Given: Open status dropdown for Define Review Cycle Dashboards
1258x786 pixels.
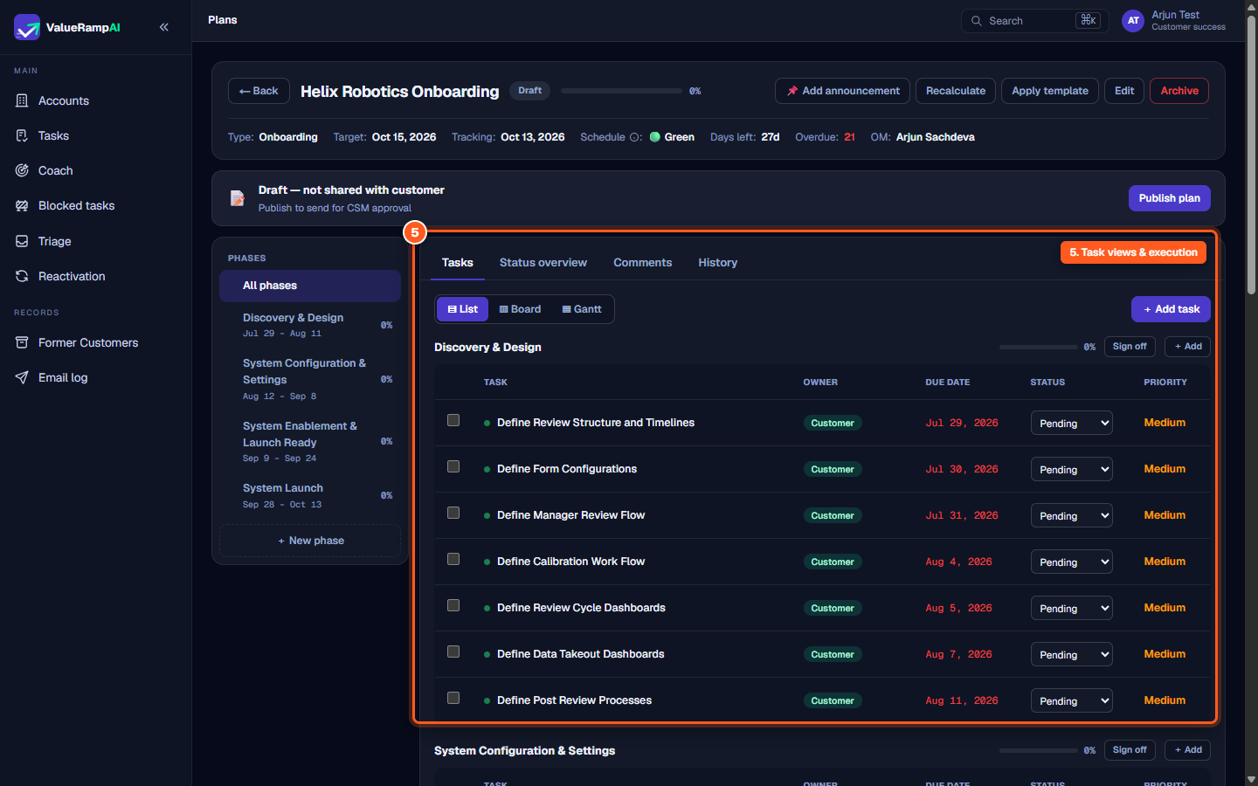Looking at the screenshot, I should (1071, 609).
